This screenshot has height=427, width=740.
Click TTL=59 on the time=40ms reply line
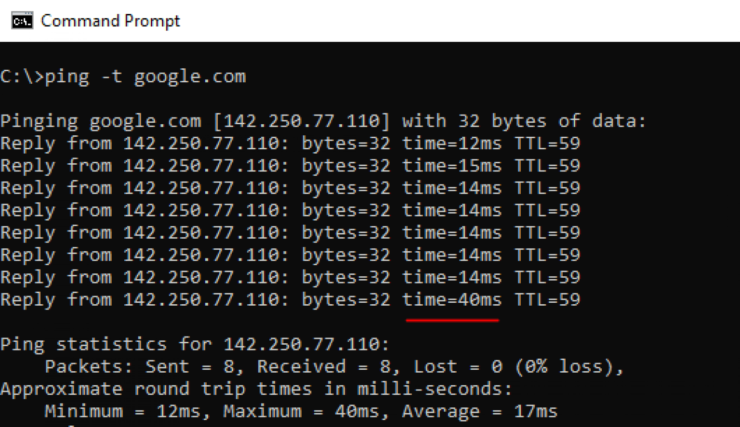[x=547, y=300]
